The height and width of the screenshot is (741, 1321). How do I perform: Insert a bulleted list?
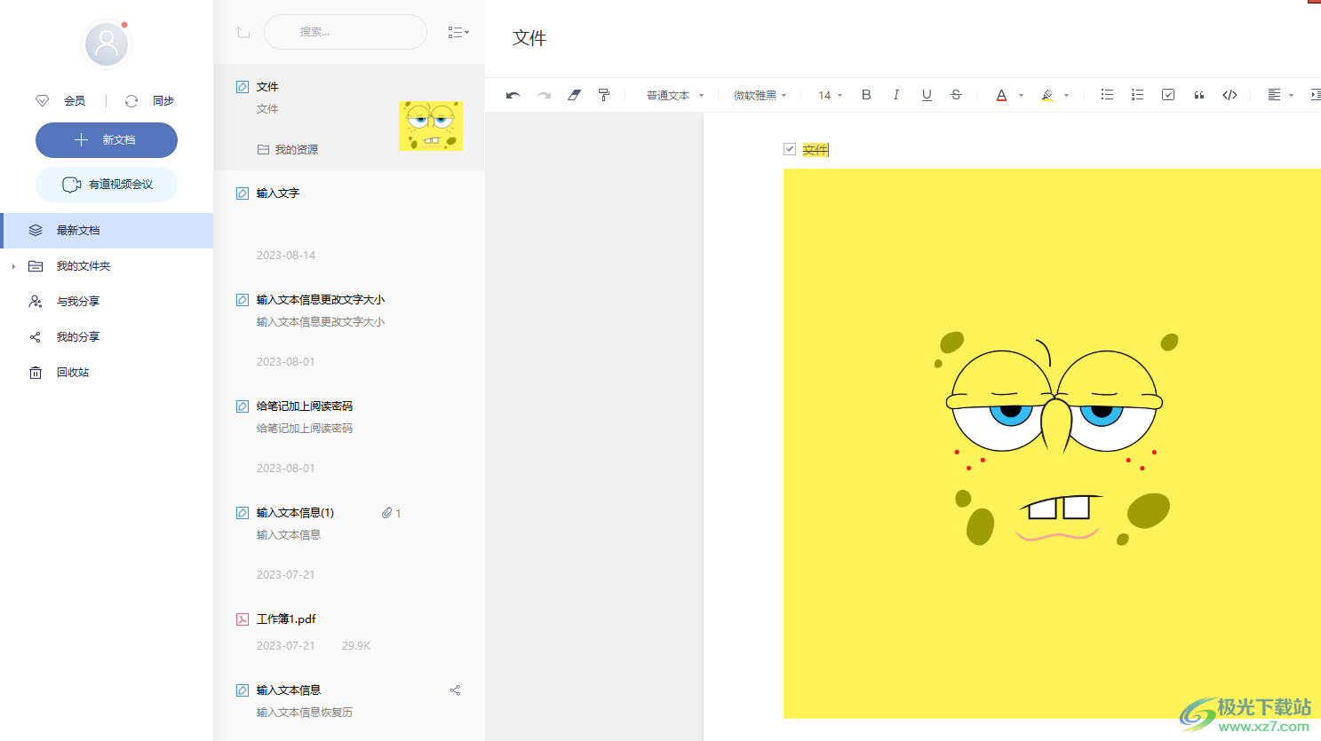[x=1107, y=95]
